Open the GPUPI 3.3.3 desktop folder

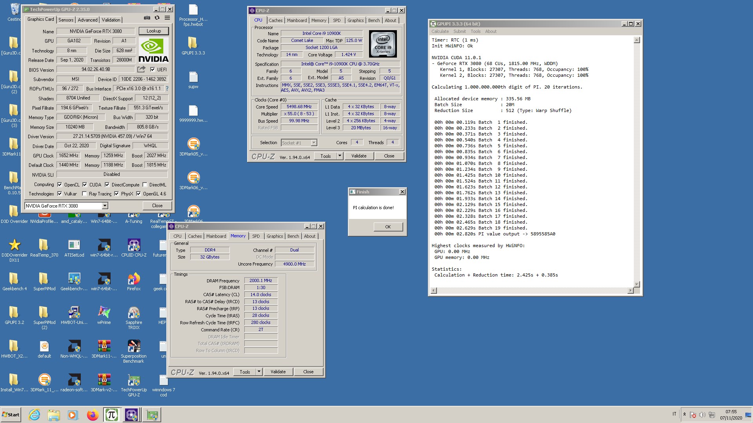coord(193,45)
